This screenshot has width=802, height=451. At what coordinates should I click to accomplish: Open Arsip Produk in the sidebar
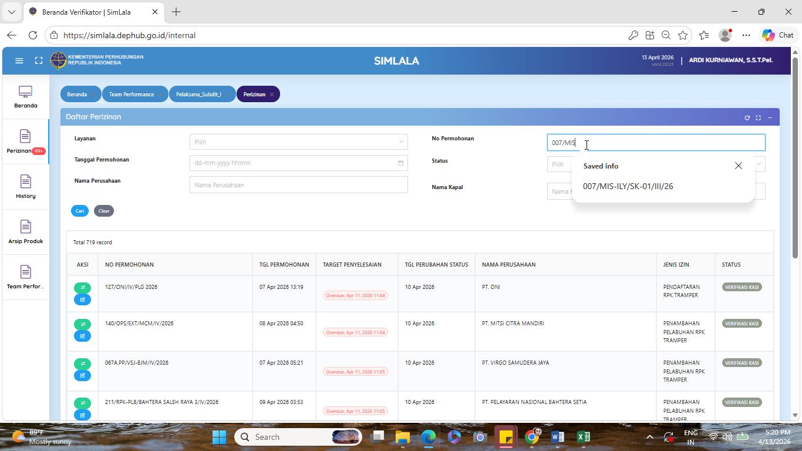(x=25, y=232)
